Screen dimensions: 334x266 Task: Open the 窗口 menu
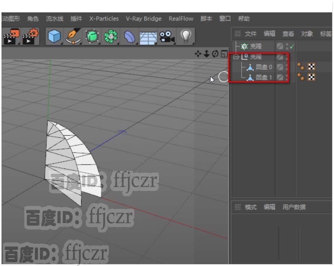click(x=225, y=18)
